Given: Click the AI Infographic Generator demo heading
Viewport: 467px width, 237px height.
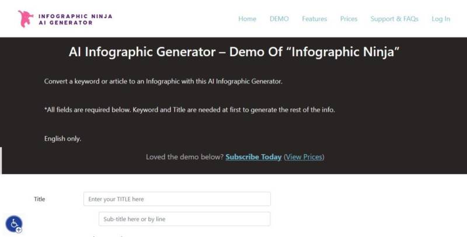Looking at the screenshot, I should click(x=233, y=52).
